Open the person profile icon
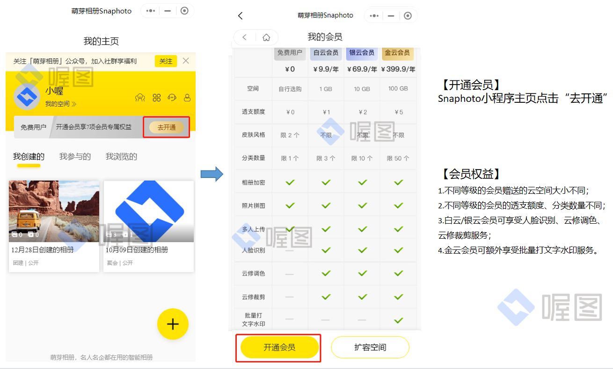The image size is (613, 369). pyautogui.click(x=187, y=98)
